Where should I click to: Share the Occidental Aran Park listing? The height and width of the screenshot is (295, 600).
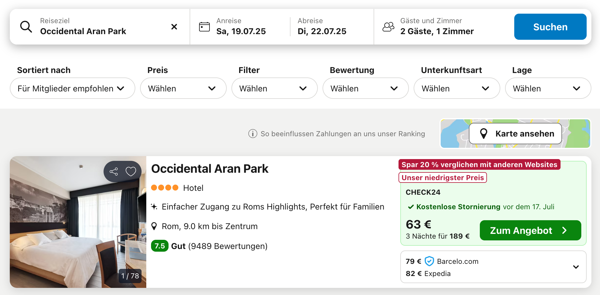(114, 171)
